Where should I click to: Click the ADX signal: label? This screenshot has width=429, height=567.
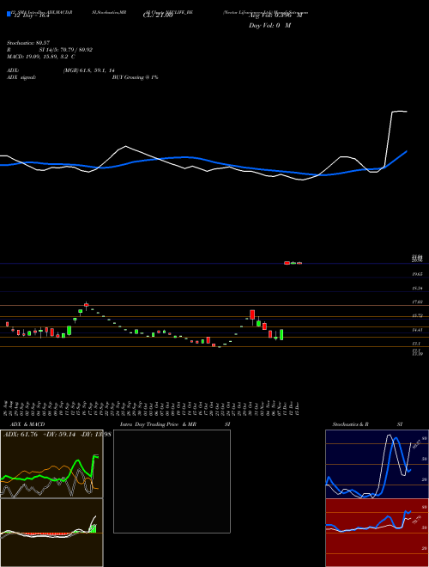pyautogui.click(x=21, y=77)
